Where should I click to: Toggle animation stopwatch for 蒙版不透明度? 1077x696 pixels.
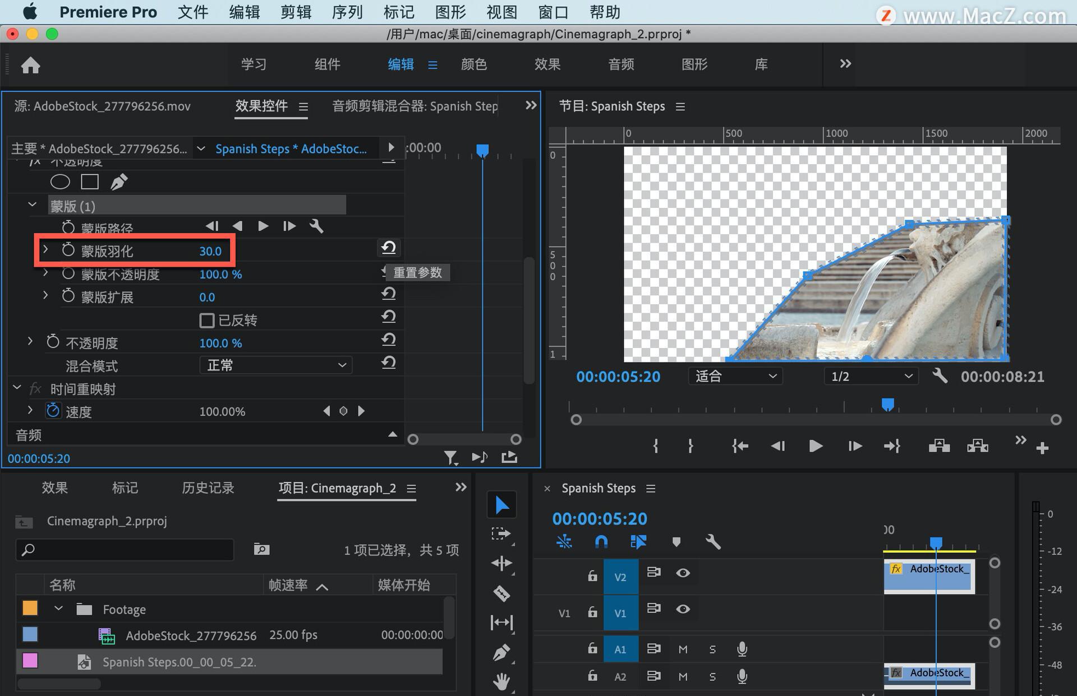[x=68, y=273]
